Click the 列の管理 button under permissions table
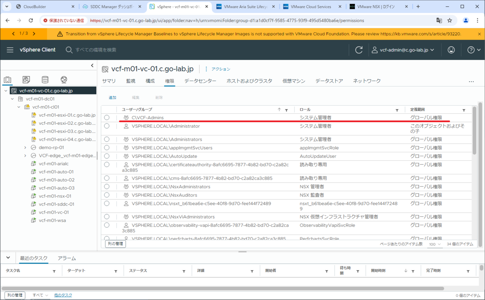 116,244
